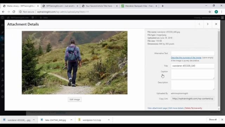The height and width of the screenshot is (127, 225).
Task: Click comments icon in admin bar
Action: tap(33, 18)
